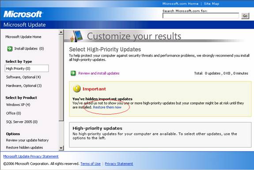
Task: Click the red Important label
Action: [x=94, y=89]
